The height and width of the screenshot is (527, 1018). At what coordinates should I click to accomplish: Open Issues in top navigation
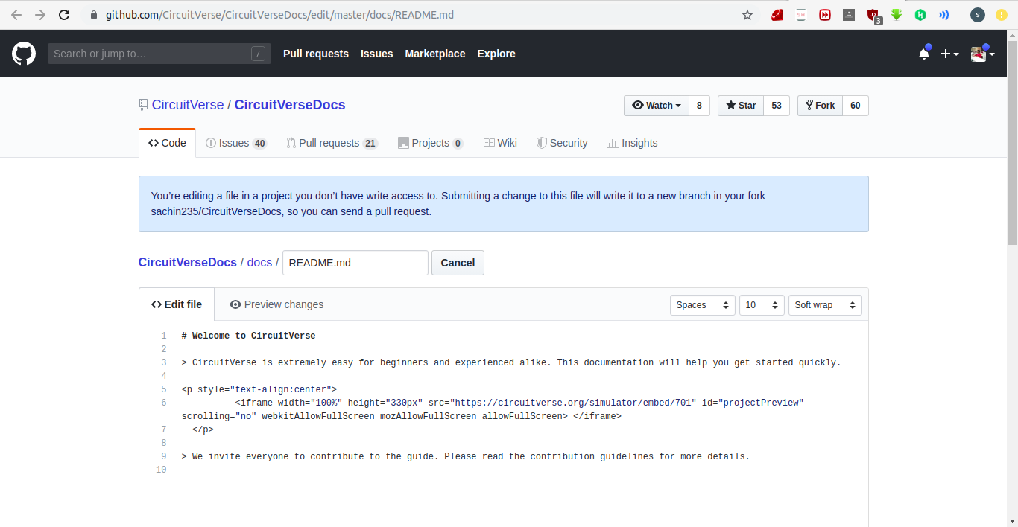click(x=377, y=54)
